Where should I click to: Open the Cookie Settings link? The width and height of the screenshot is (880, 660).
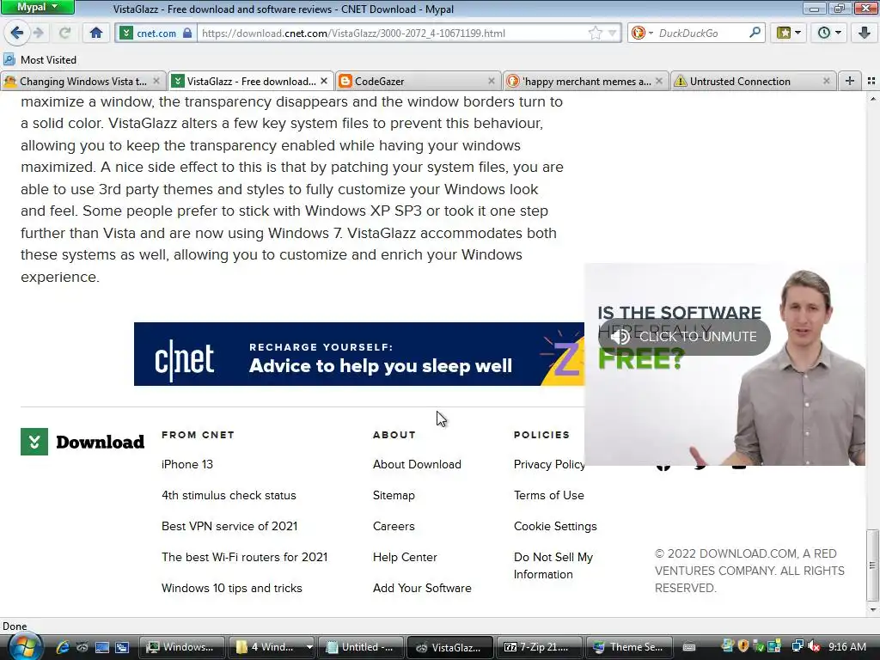click(x=555, y=526)
